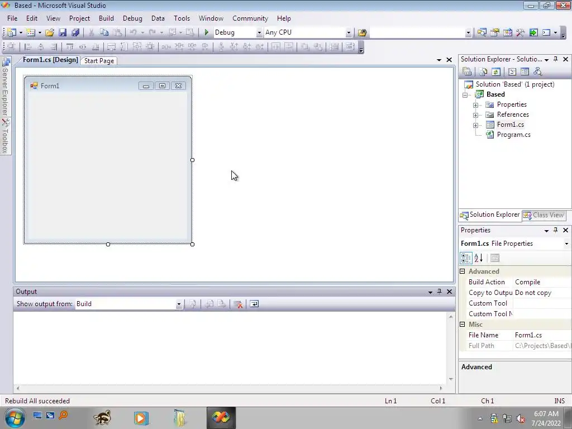Open the Server Explorer side tab
The width and height of the screenshot is (572, 429).
coord(6,87)
